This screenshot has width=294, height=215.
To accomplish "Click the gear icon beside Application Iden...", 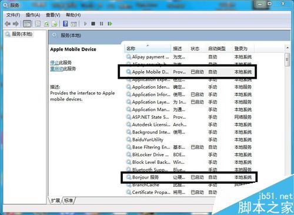I will pos(129,87).
